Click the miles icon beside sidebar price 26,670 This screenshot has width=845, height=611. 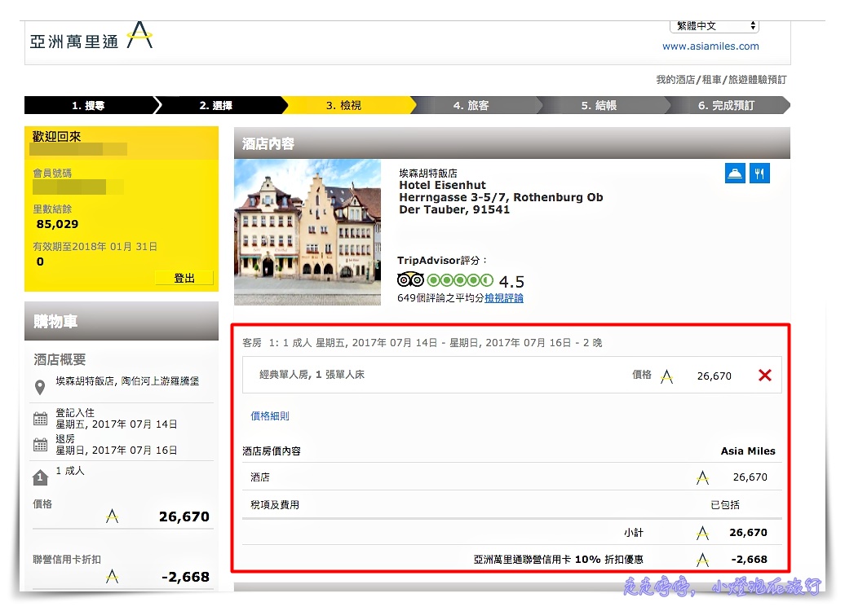click(x=112, y=516)
